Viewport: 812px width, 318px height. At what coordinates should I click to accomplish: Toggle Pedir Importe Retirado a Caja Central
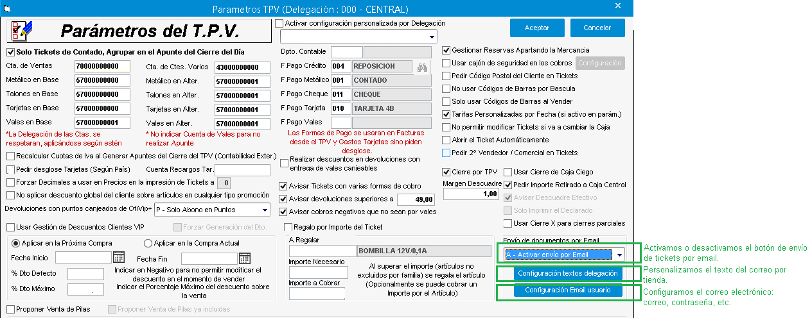click(507, 185)
